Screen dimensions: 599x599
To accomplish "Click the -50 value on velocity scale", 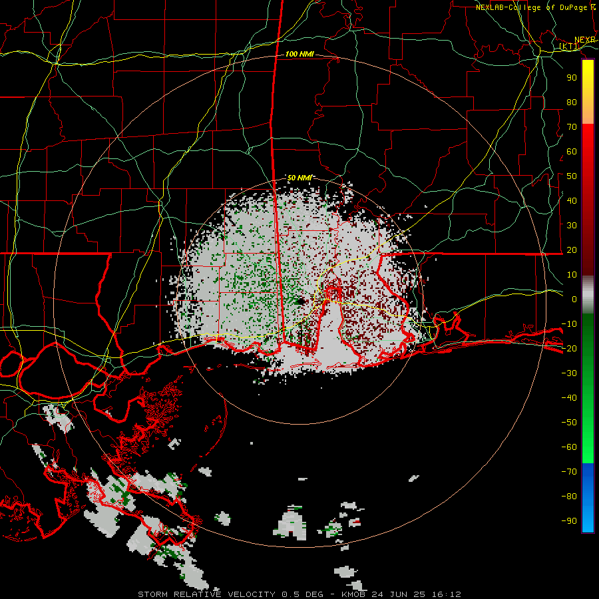I will 569,423.
